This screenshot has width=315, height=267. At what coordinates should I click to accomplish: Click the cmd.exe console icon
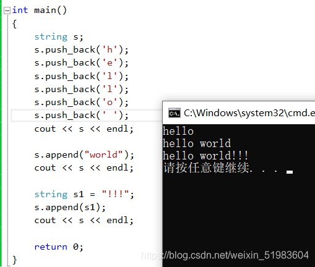(175, 112)
